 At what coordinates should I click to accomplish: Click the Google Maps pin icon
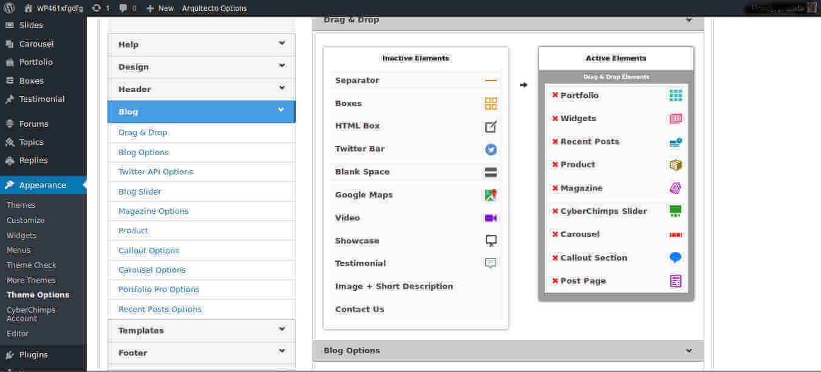tap(491, 195)
